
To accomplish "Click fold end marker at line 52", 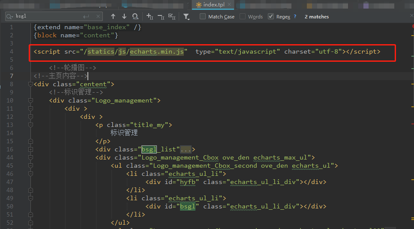I will pos(30,223).
